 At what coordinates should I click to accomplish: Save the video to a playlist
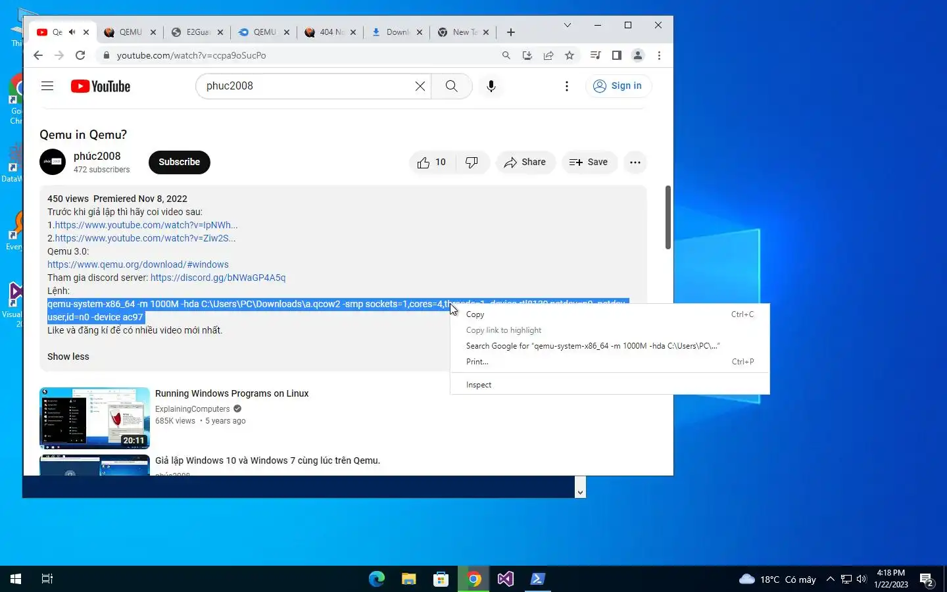coord(589,162)
